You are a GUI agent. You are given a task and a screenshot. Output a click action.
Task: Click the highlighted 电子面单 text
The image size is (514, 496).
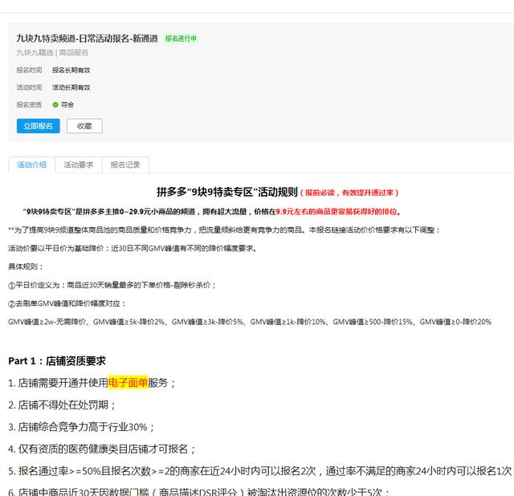coord(128,383)
